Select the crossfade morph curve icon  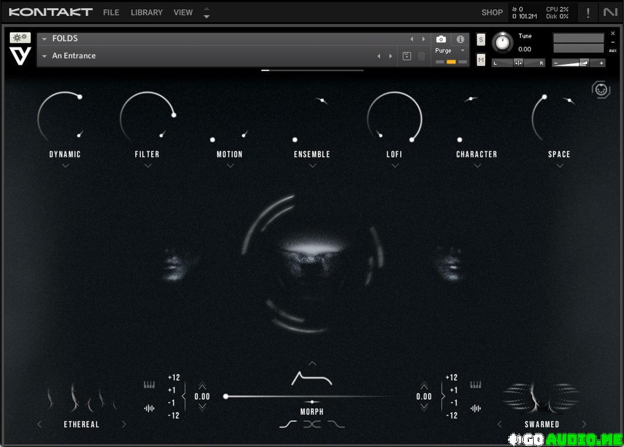point(312,424)
